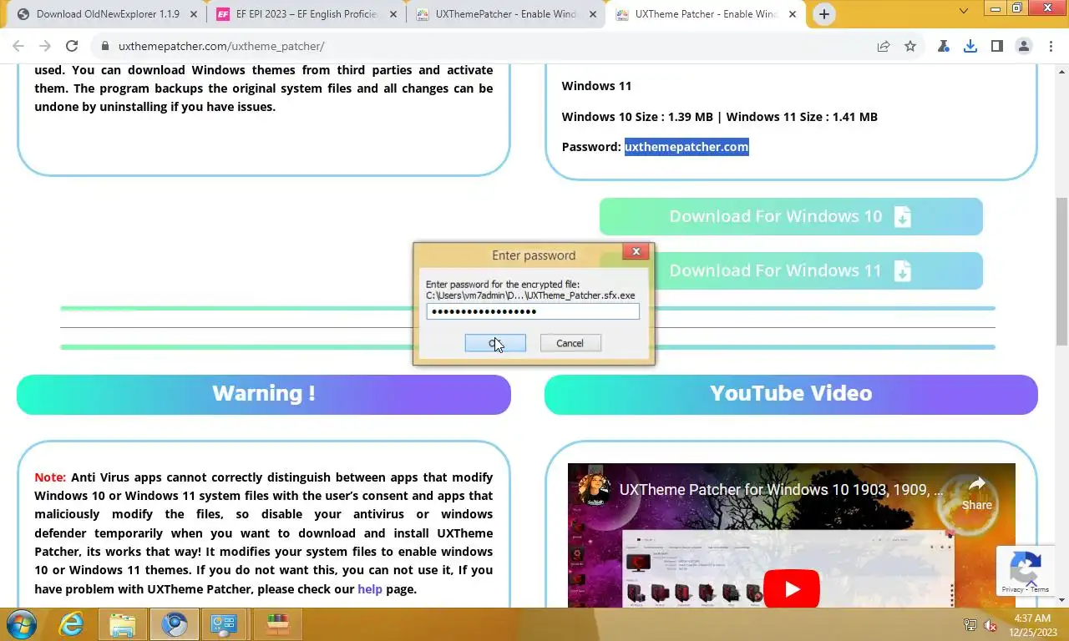Open the browser side panel
Viewport: 1069px width, 641px height.
[x=997, y=47]
